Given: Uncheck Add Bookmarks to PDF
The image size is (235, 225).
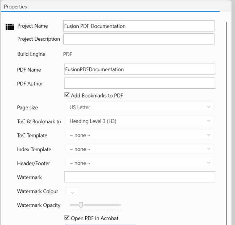Looking at the screenshot, I should click(x=67, y=96).
